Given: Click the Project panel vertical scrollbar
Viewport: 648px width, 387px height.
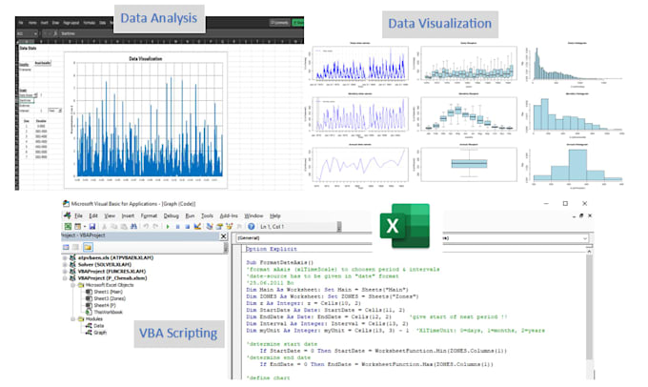Looking at the screenshot, I should [226, 247].
